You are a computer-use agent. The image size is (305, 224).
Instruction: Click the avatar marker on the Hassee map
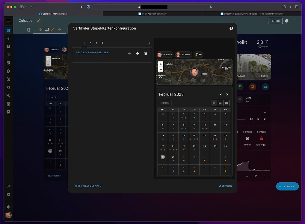(x=194, y=72)
